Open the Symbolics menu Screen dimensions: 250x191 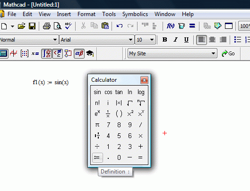(x=135, y=14)
